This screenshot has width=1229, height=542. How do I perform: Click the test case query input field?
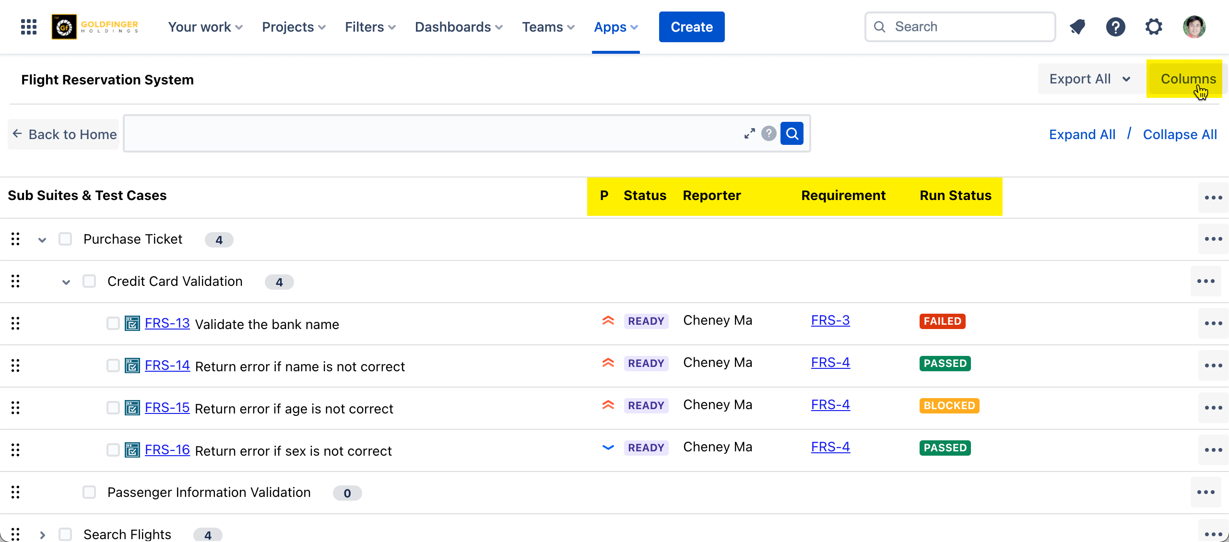click(x=432, y=133)
